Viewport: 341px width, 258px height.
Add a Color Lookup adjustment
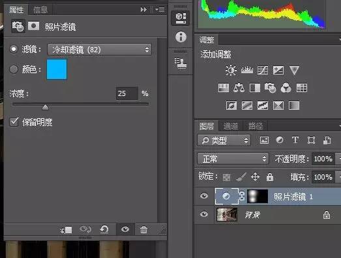pos(302,88)
